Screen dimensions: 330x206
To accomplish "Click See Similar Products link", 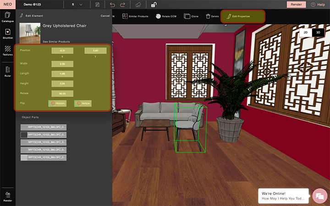I will tap(56, 42).
